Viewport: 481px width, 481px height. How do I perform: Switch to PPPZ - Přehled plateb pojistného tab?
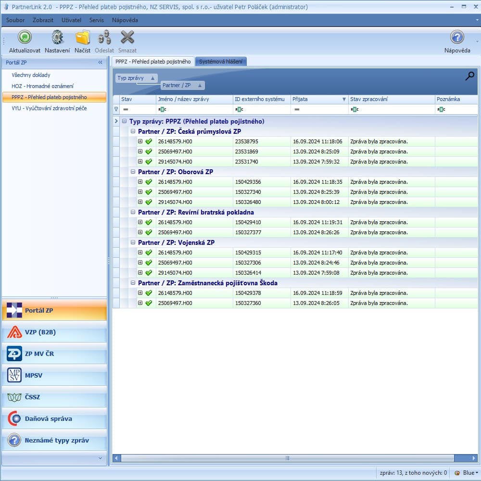[153, 62]
